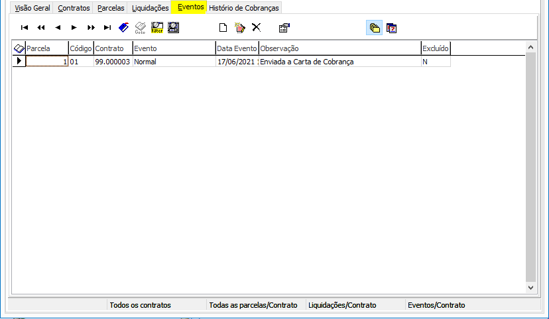The width and height of the screenshot is (549, 319).
Task: Click Todas as parcelas/Contrato status panel
Action: (x=256, y=305)
